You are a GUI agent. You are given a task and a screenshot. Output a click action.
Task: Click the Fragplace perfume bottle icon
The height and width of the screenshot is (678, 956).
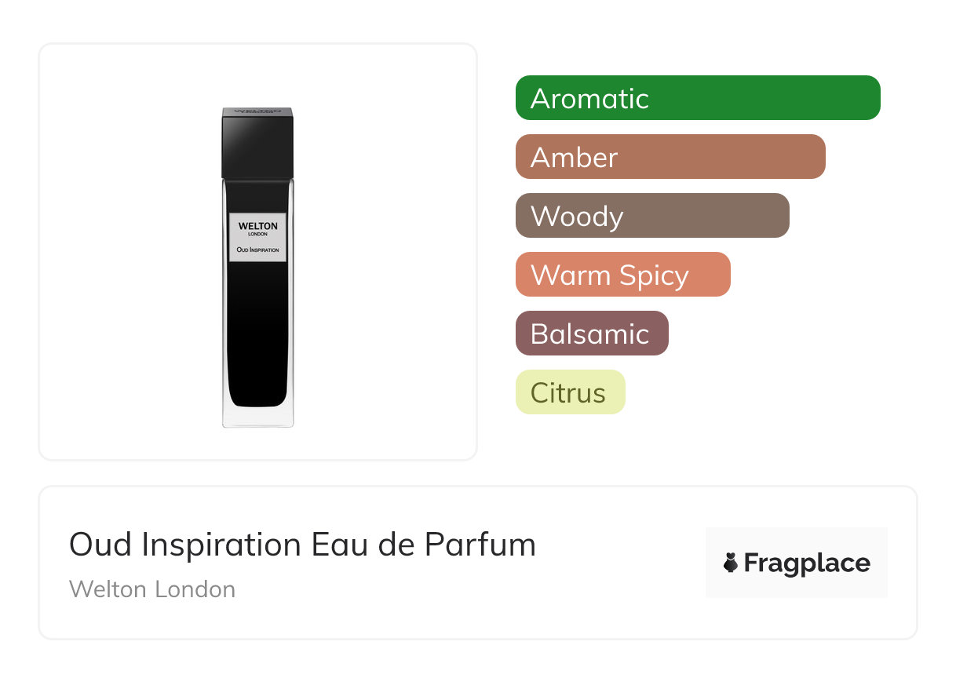[x=731, y=563]
